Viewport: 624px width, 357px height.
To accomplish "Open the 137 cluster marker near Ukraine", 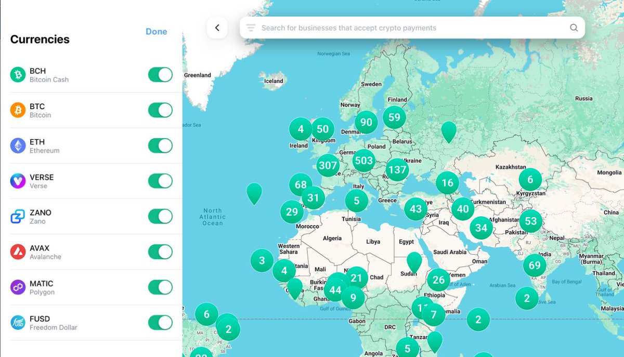I will click(x=397, y=170).
